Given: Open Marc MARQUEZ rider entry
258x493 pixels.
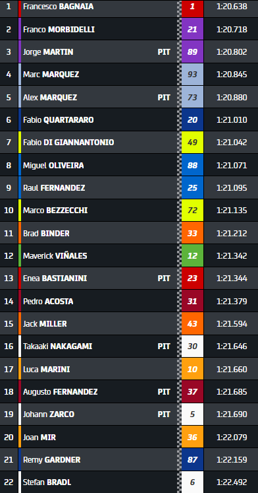Looking at the screenshot, I should click(x=51, y=75).
